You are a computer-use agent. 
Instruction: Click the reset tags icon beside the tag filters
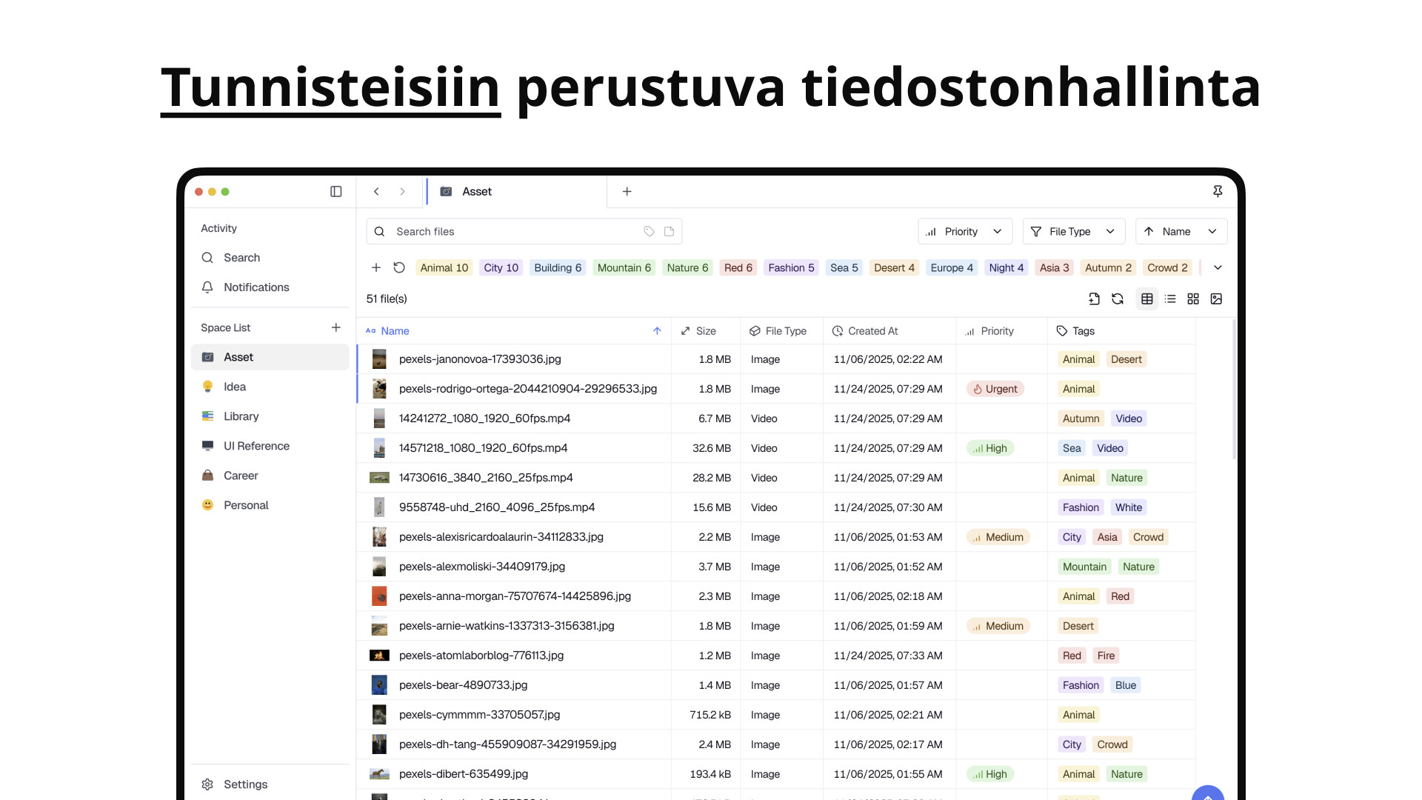pos(399,268)
